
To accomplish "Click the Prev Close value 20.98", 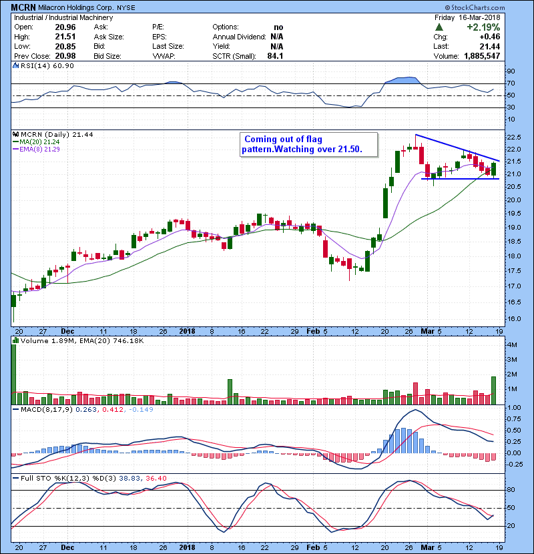I will pos(65,56).
